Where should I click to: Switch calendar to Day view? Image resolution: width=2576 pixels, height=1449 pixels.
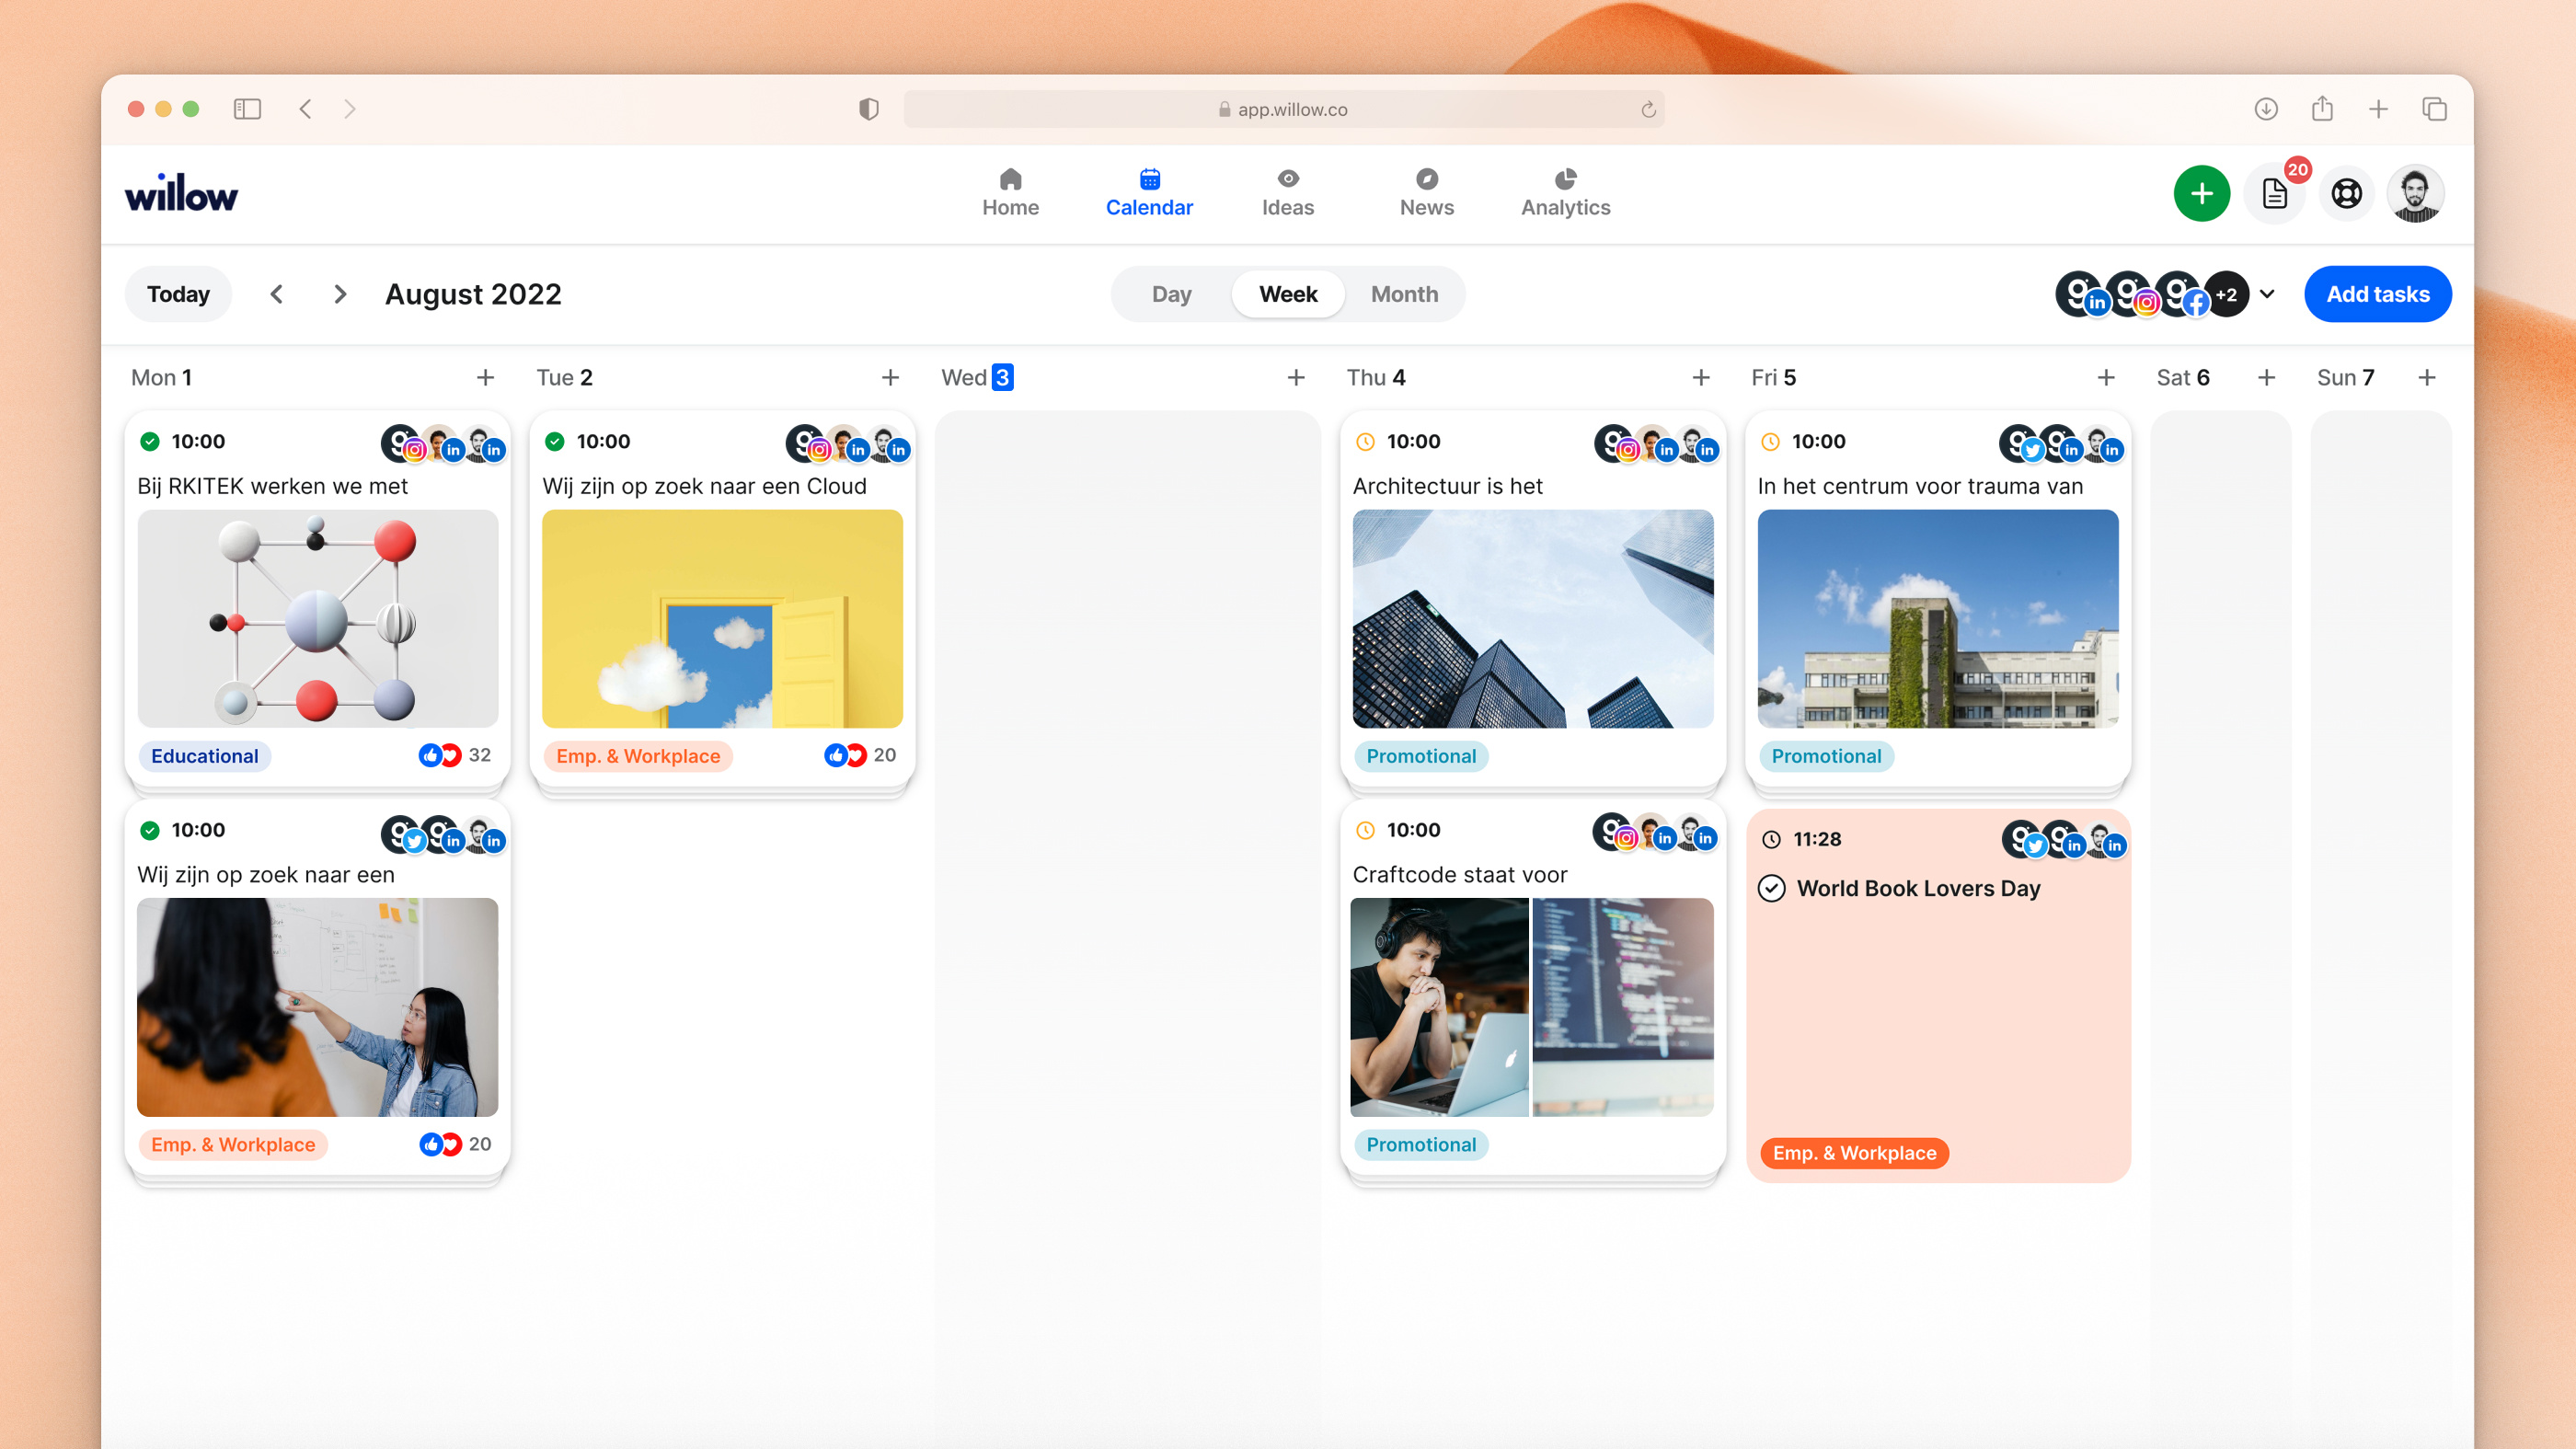(x=1171, y=294)
